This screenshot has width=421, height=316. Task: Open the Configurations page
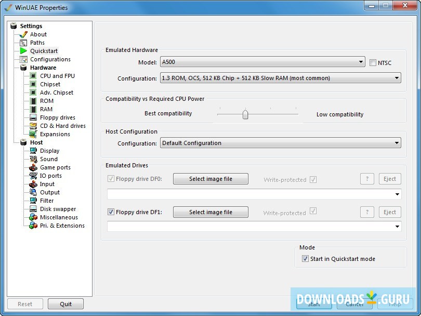click(x=50, y=59)
